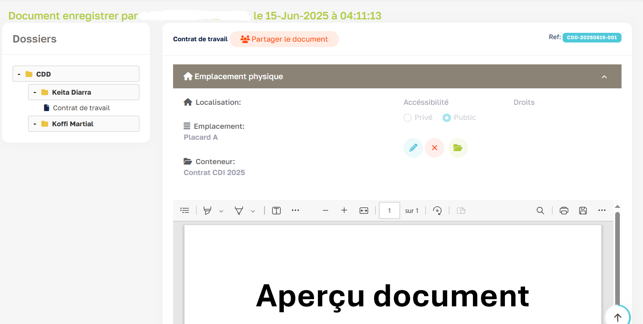Search in the PDF with magnifier icon

[540, 210]
